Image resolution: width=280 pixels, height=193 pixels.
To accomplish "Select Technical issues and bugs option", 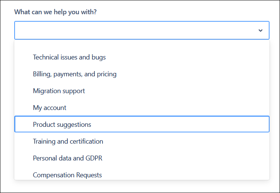I will pos(69,57).
